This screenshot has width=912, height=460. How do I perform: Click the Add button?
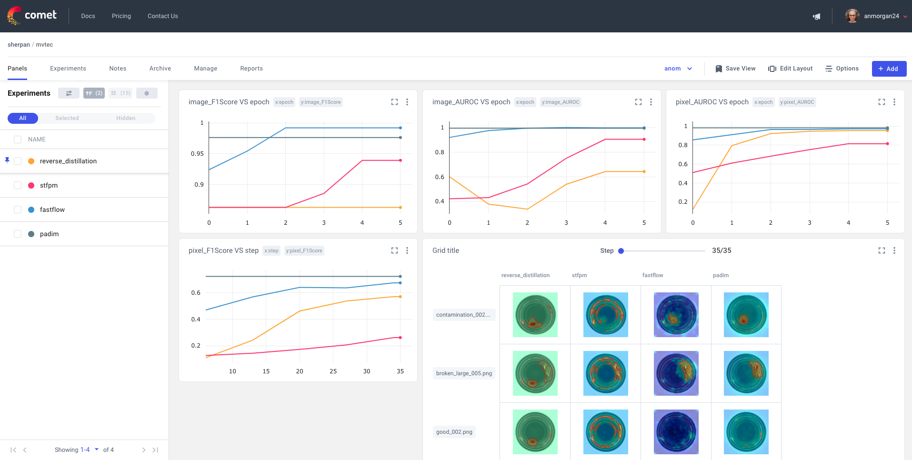click(x=889, y=69)
